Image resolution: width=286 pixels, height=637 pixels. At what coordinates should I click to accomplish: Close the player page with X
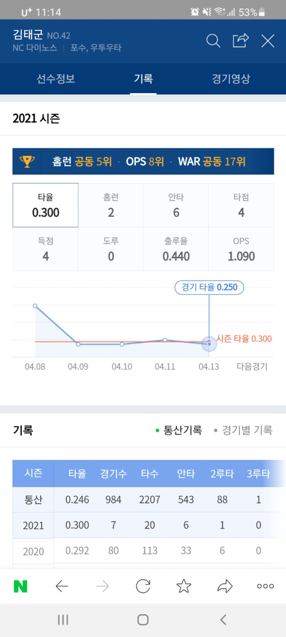click(268, 41)
